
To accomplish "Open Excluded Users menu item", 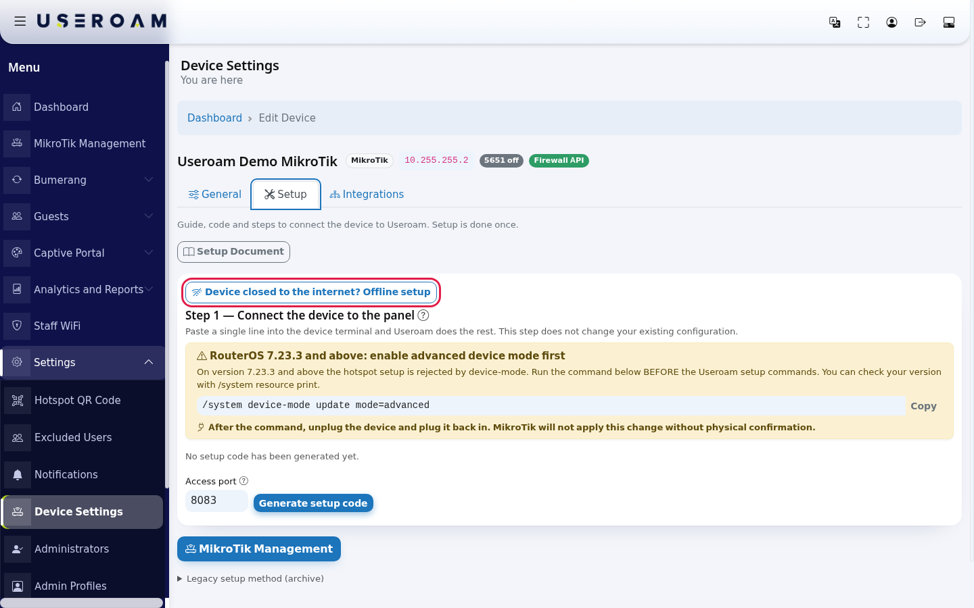I will pos(83,438).
